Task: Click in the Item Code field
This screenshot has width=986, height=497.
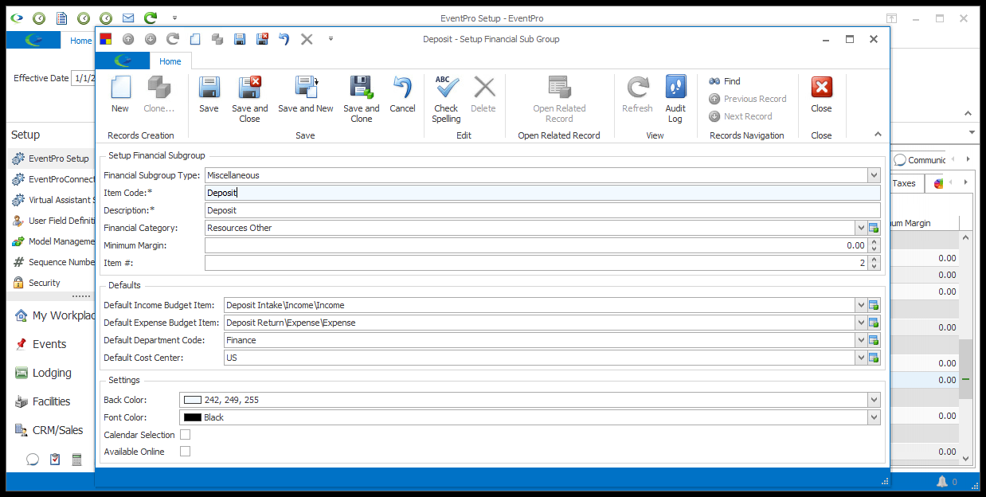Action: [542, 193]
